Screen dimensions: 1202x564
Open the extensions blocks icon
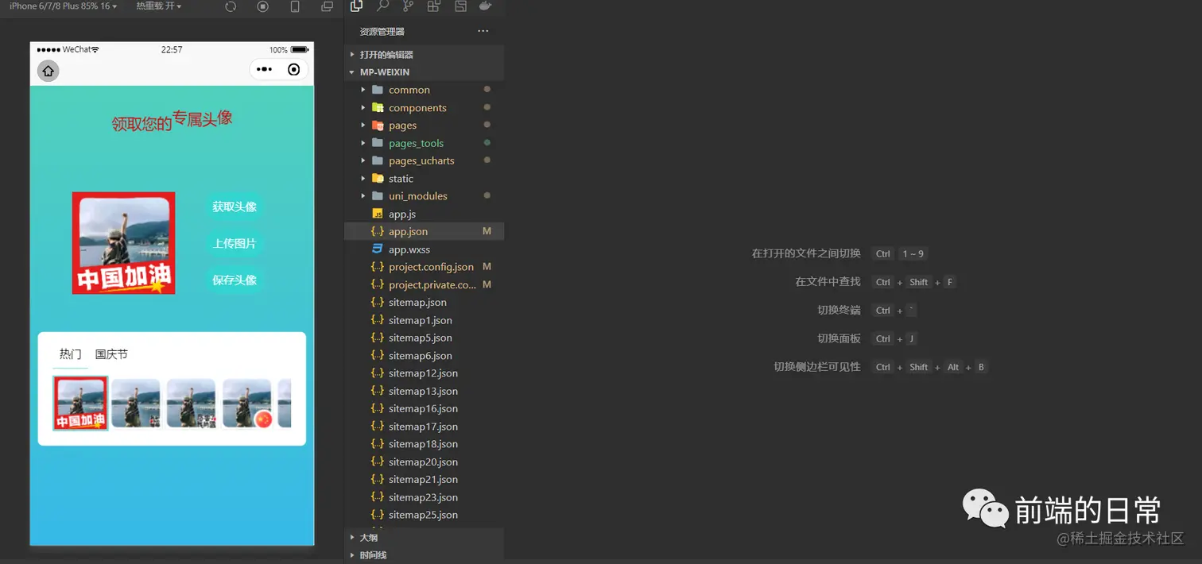(434, 6)
